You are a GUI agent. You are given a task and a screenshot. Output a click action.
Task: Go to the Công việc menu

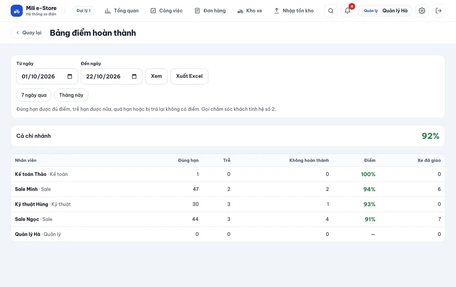pos(167,11)
